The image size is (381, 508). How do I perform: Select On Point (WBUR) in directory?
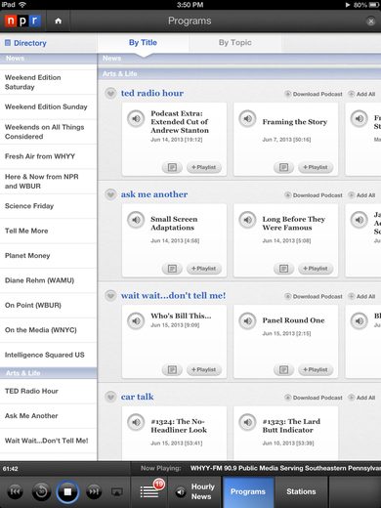tap(48, 306)
